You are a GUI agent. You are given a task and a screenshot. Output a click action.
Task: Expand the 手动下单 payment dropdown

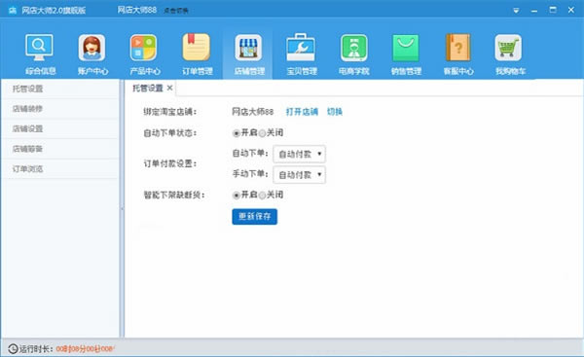[x=299, y=175]
